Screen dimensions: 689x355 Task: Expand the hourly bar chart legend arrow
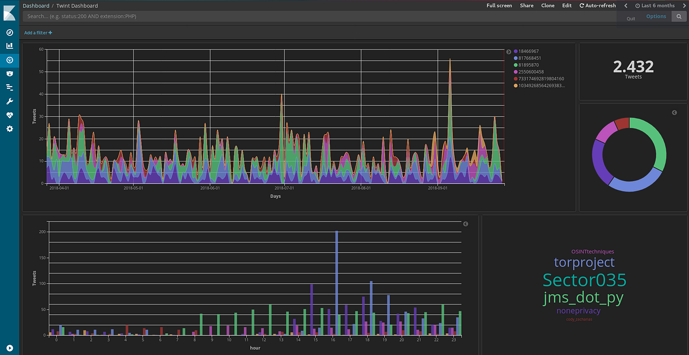click(466, 224)
